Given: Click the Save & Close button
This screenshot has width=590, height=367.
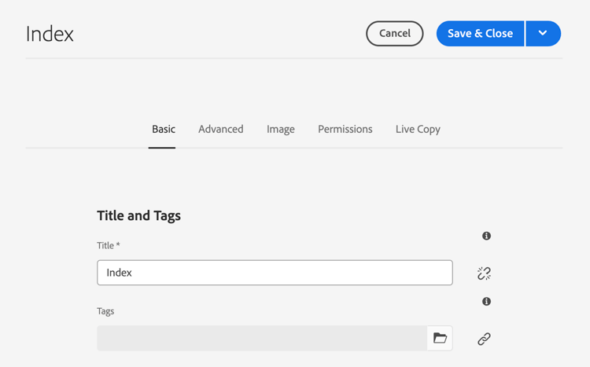Looking at the screenshot, I should (x=480, y=34).
